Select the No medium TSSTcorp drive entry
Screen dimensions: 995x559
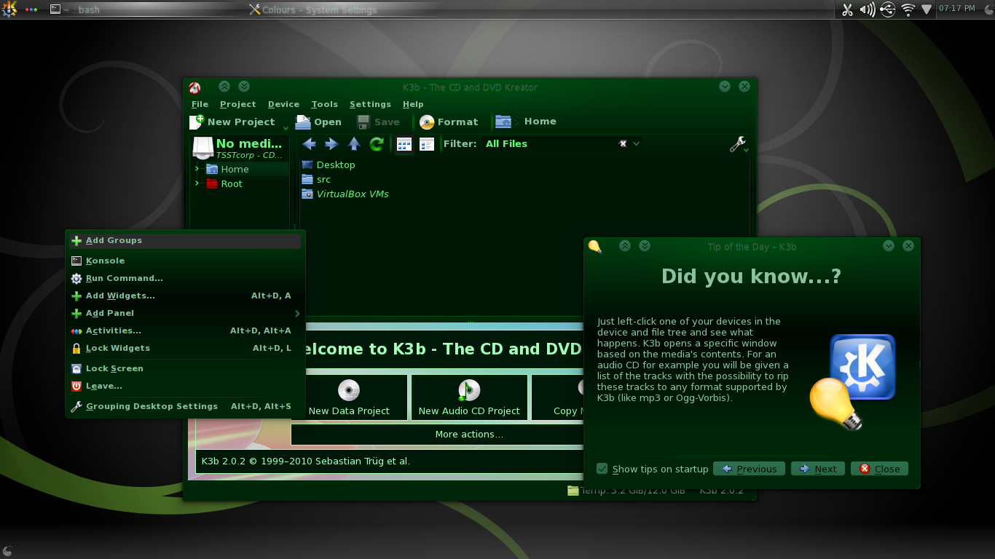pyautogui.click(x=240, y=148)
